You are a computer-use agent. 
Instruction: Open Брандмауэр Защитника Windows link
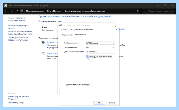click(x=18, y=98)
